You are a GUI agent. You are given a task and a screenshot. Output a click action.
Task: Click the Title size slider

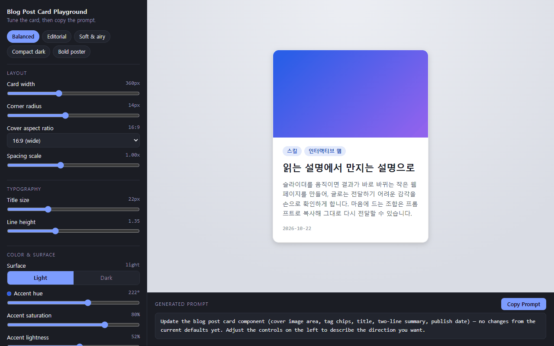coord(73,209)
